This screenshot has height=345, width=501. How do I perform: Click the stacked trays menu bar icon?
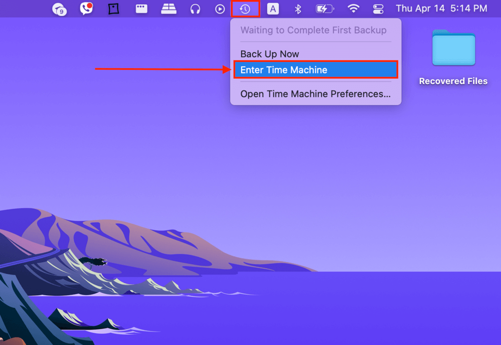pyautogui.click(x=169, y=9)
